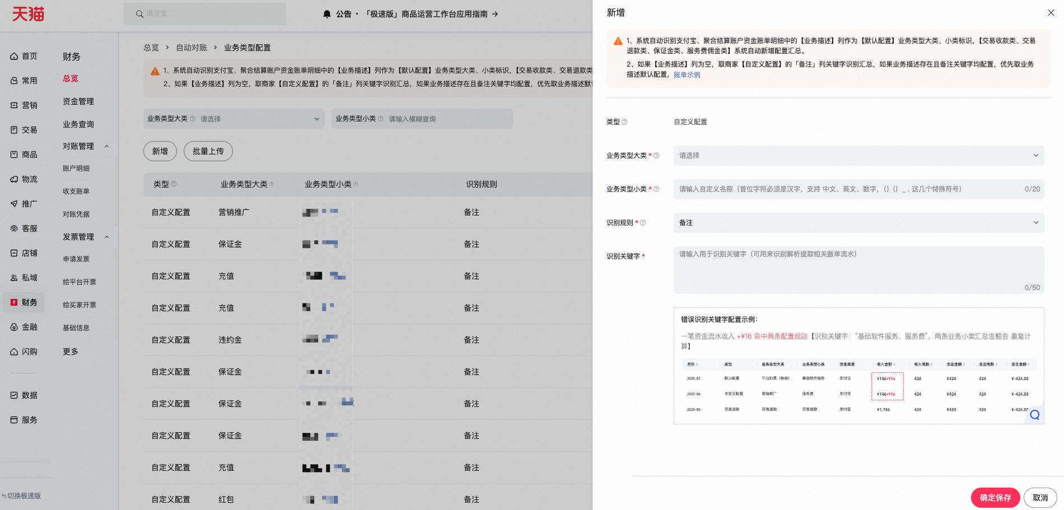Click the 公告 bell icon
The image size is (1064, 510).
tap(327, 14)
